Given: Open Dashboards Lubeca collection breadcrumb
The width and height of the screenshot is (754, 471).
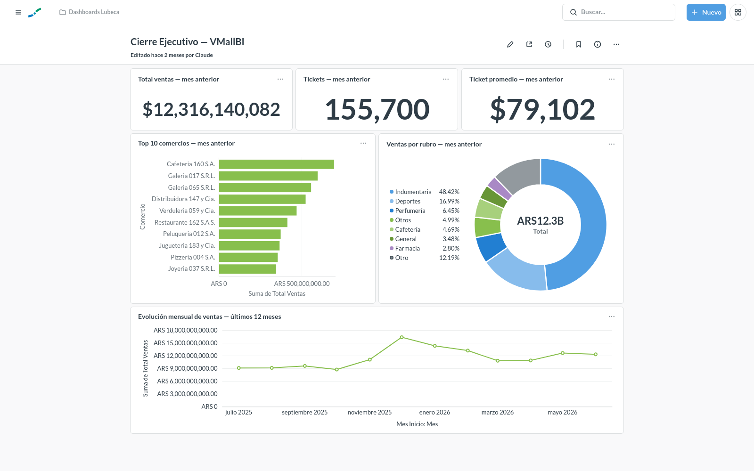Looking at the screenshot, I should [89, 12].
